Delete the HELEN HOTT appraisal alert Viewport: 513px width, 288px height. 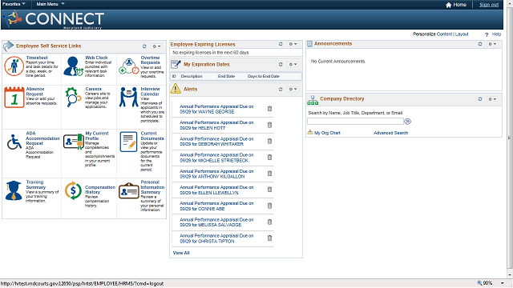coord(269,125)
